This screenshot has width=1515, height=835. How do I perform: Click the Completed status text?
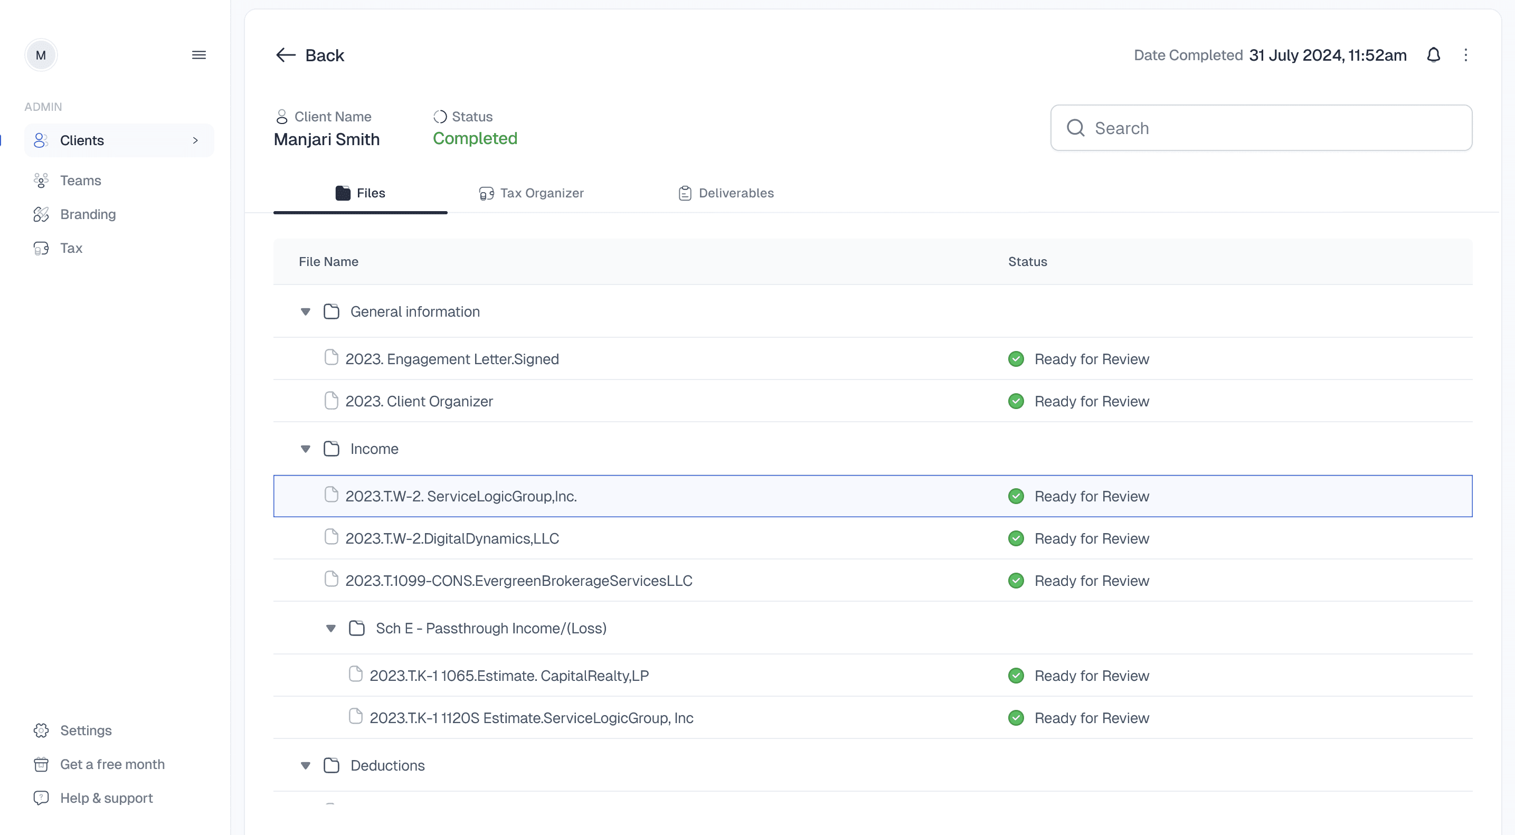pyautogui.click(x=475, y=138)
